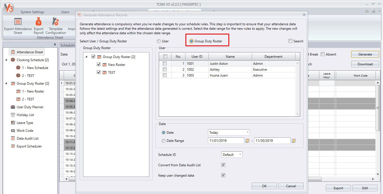
Task: Click the Download button
Action: pos(365,64)
